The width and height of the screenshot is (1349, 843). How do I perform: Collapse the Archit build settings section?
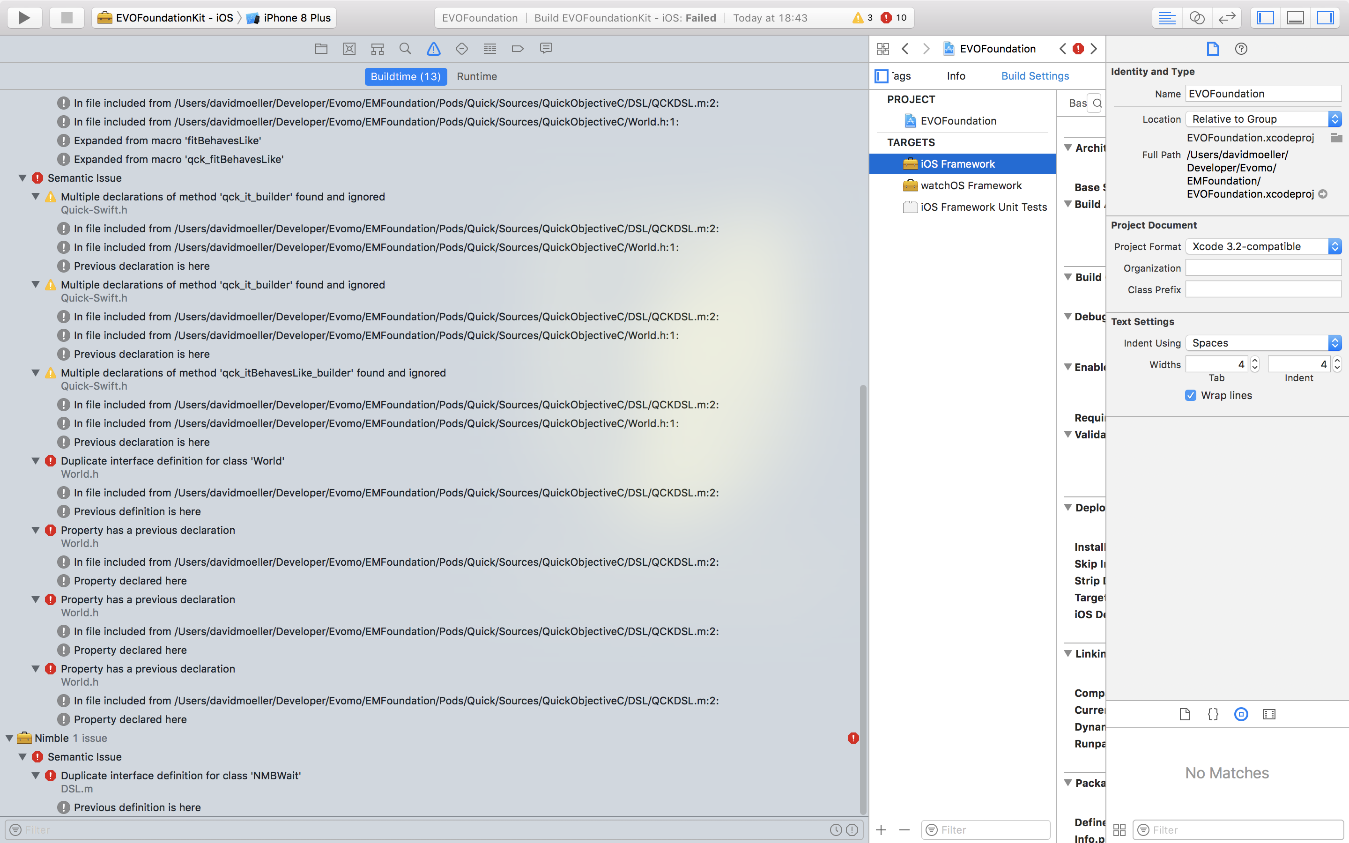1068,148
